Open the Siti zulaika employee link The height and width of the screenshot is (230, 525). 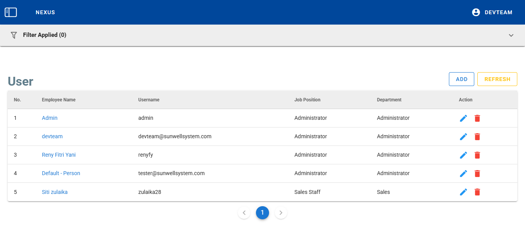pos(55,192)
